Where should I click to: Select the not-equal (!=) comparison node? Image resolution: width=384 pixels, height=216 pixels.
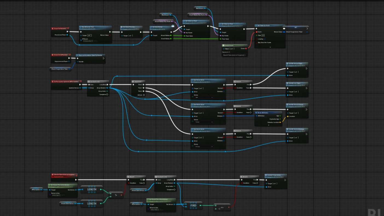coord(116,195)
